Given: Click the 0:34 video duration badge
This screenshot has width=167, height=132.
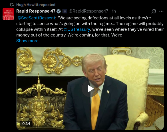Looking at the screenshot, I should pos(26,124).
